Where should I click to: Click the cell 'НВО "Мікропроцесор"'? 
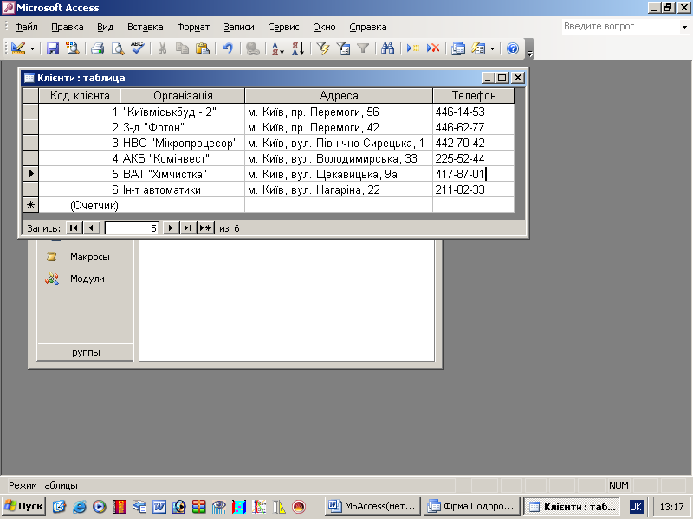coord(182,143)
